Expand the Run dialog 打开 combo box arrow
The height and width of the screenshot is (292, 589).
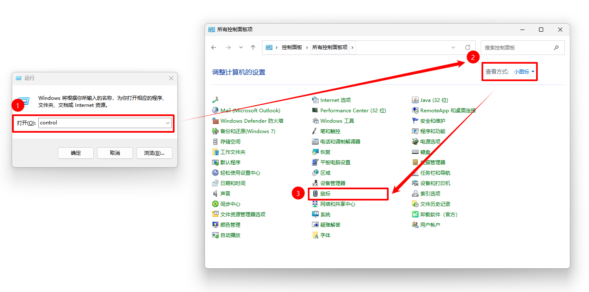(x=167, y=123)
